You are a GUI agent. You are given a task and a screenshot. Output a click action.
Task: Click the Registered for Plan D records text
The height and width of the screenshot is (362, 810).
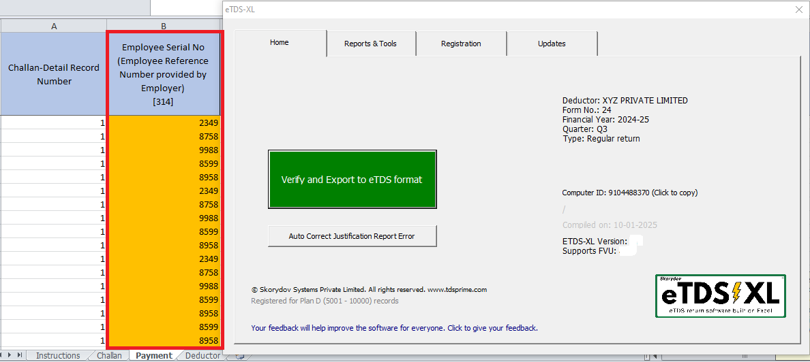click(x=325, y=301)
